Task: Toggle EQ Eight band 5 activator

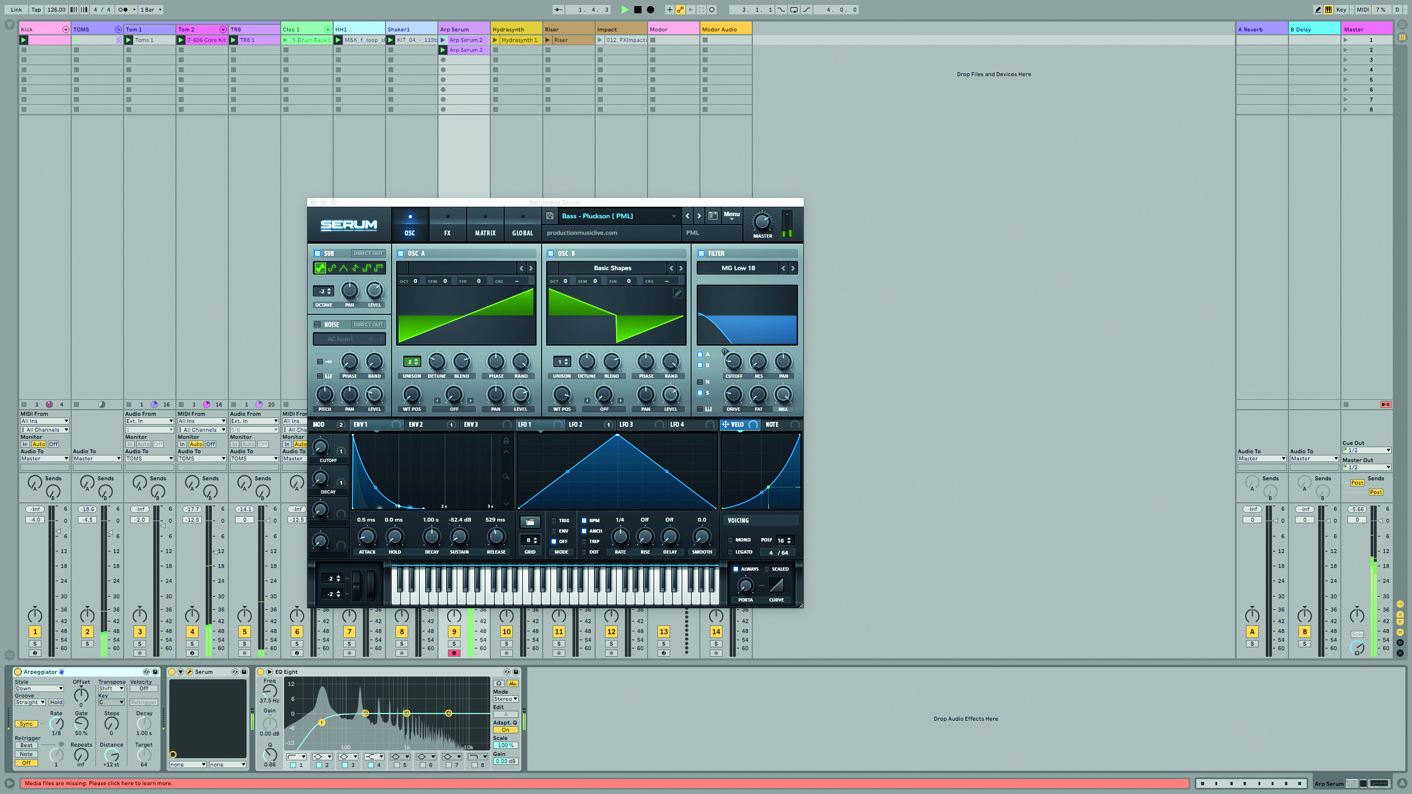Action: [397, 765]
